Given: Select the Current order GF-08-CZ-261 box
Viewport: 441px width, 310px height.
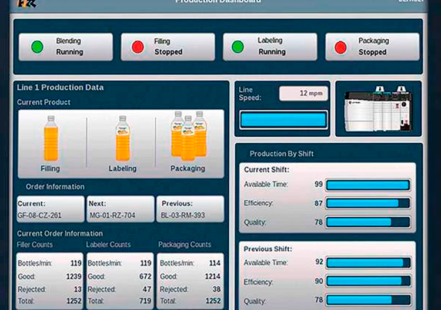Looking at the screenshot, I should [x=51, y=210].
